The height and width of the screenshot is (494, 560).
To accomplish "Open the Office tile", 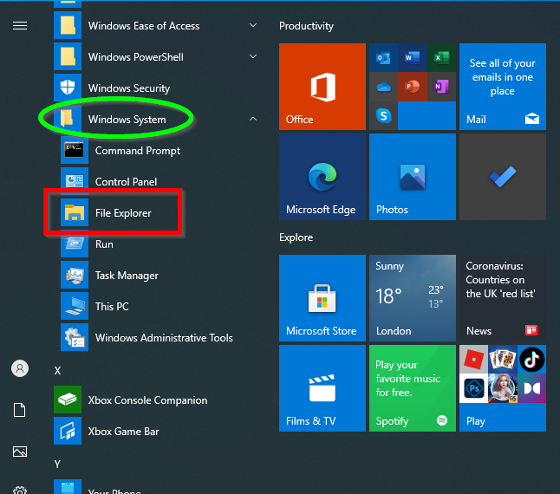I will pyautogui.click(x=322, y=87).
